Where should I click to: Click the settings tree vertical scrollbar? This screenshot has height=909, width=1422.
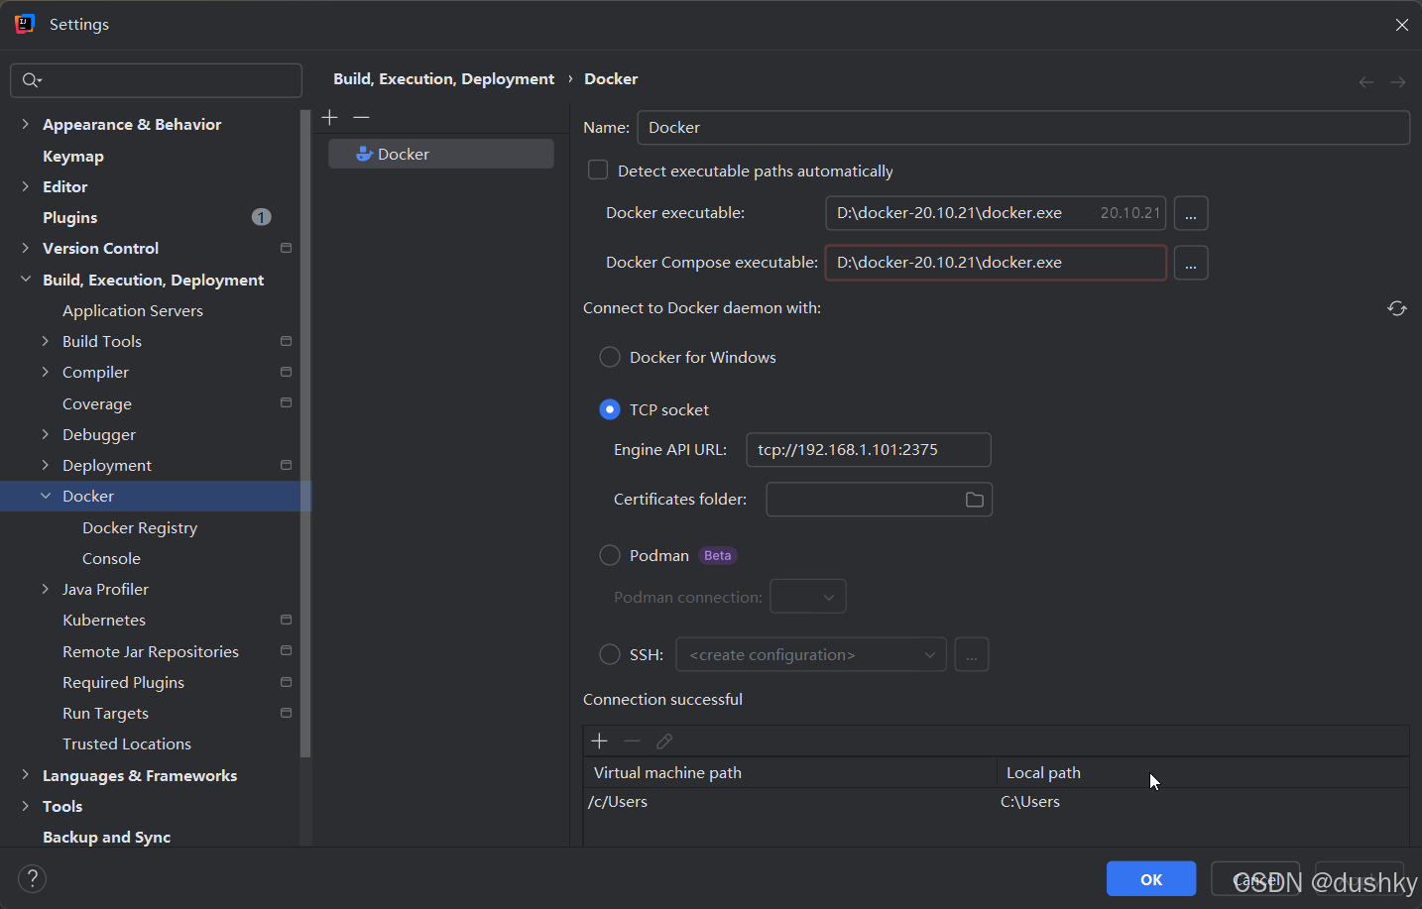[x=305, y=433]
